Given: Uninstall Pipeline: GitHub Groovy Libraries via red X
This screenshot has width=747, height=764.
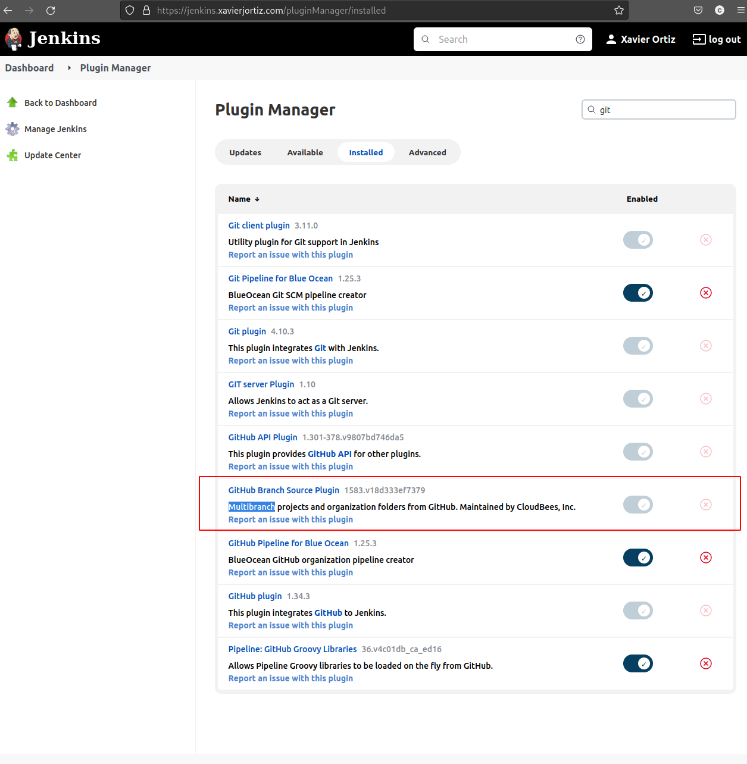Looking at the screenshot, I should click(x=706, y=663).
